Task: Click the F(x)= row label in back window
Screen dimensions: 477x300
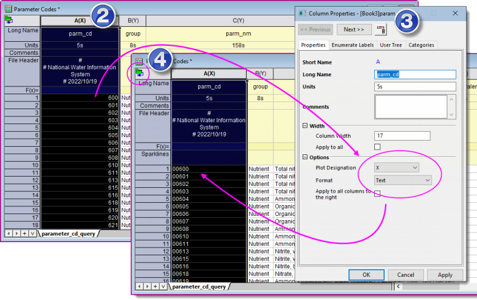Action: 22,90
